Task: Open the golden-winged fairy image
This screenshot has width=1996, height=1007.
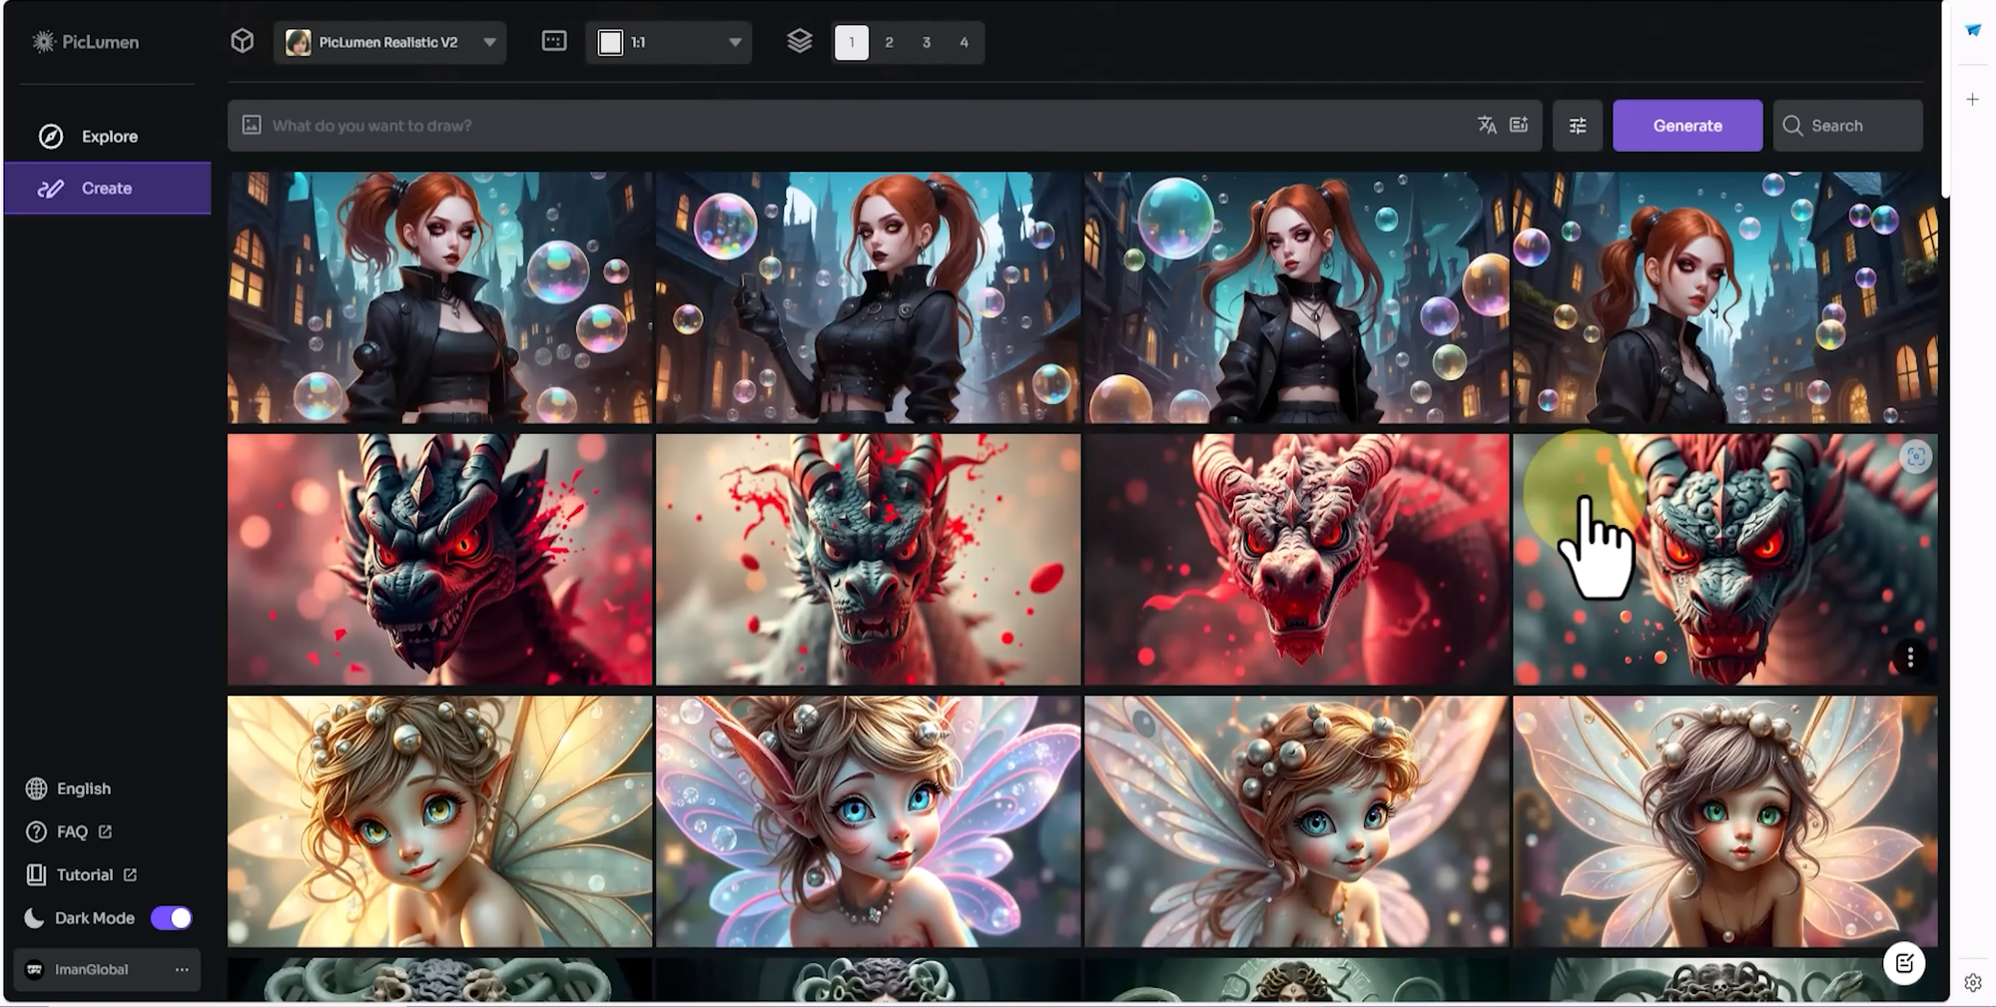Action: 439,820
